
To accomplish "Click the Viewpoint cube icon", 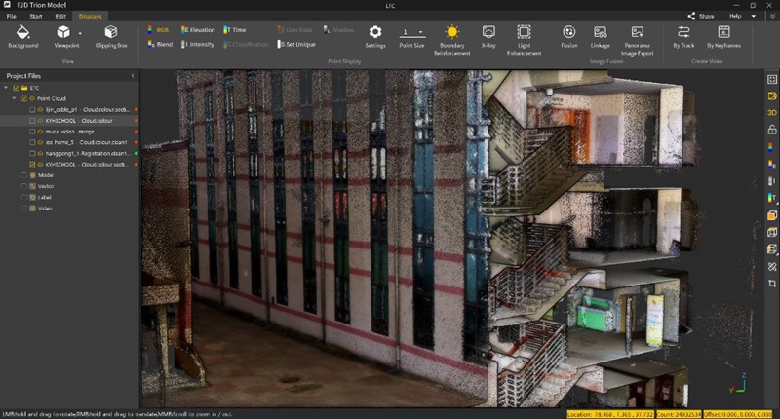I will 63,32.
